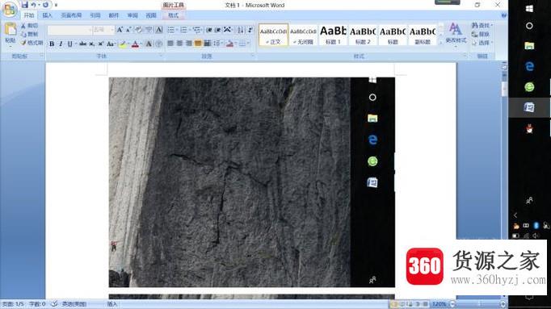Expand the styles gallery More arrow
Screen dimensions: 551x309
pyautogui.click(x=441, y=43)
